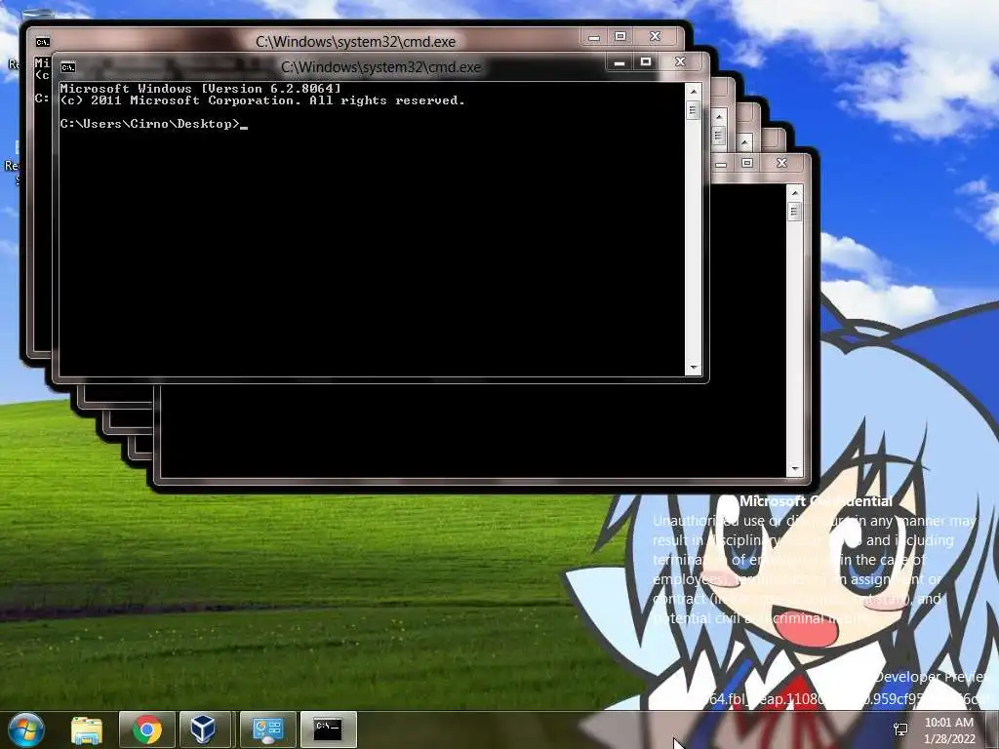Minimize the lowest cascaded cmd window
This screenshot has width=999, height=749.
(x=721, y=164)
